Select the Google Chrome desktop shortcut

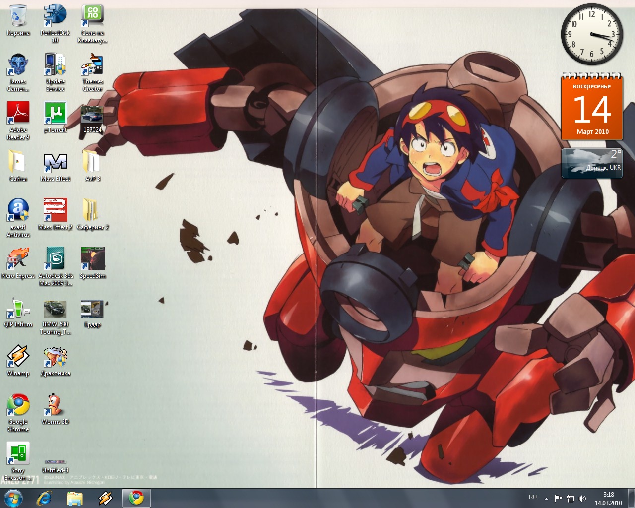point(18,412)
